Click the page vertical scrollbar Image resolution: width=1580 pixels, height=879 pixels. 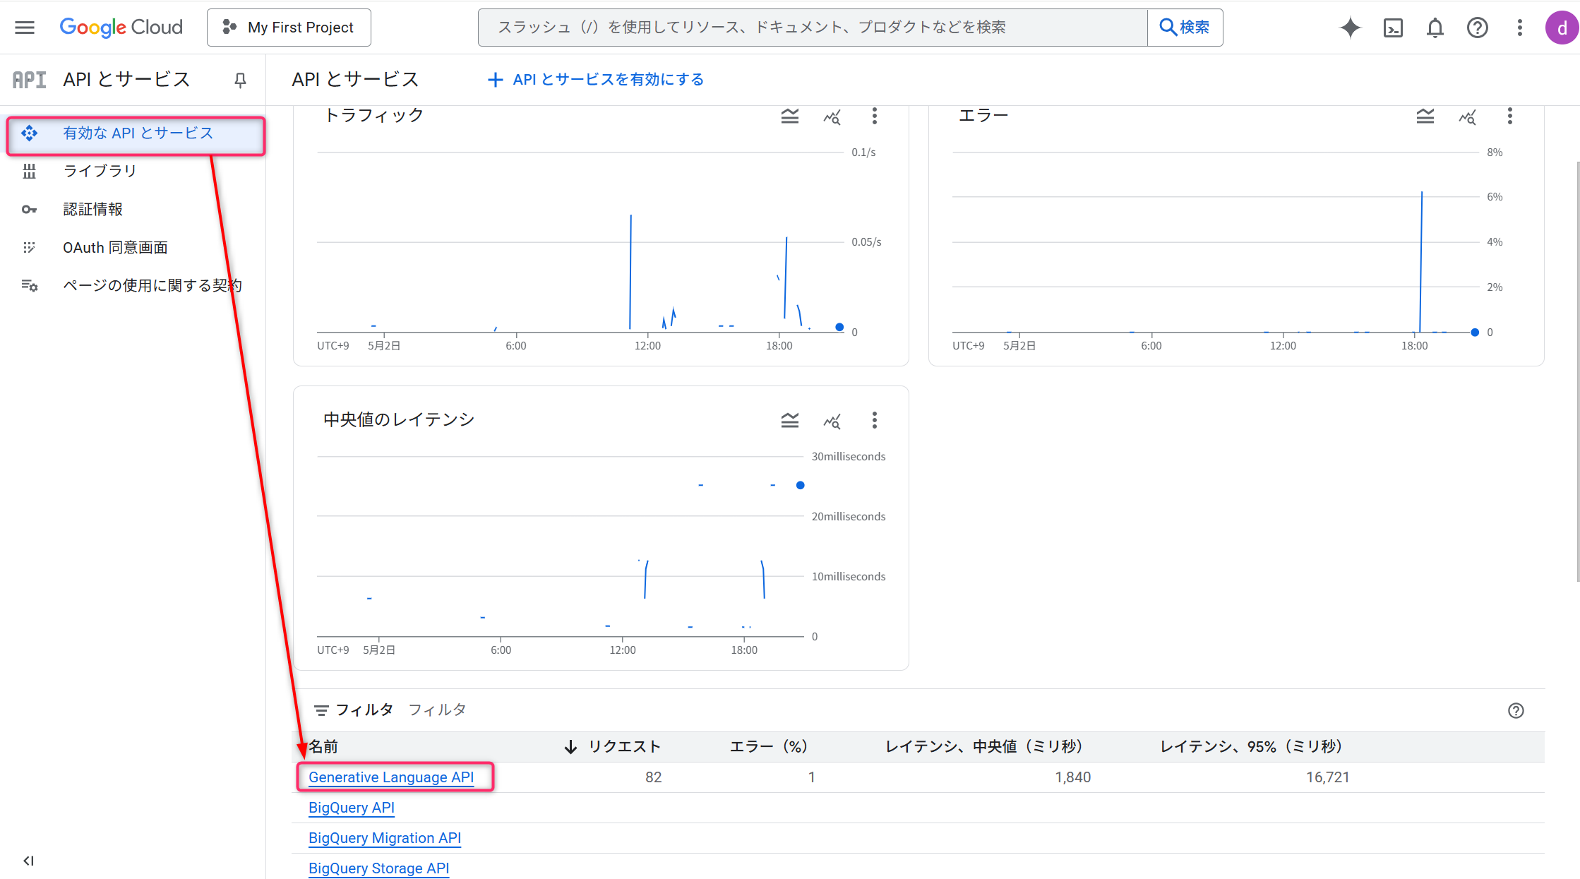pyautogui.click(x=1577, y=371)
